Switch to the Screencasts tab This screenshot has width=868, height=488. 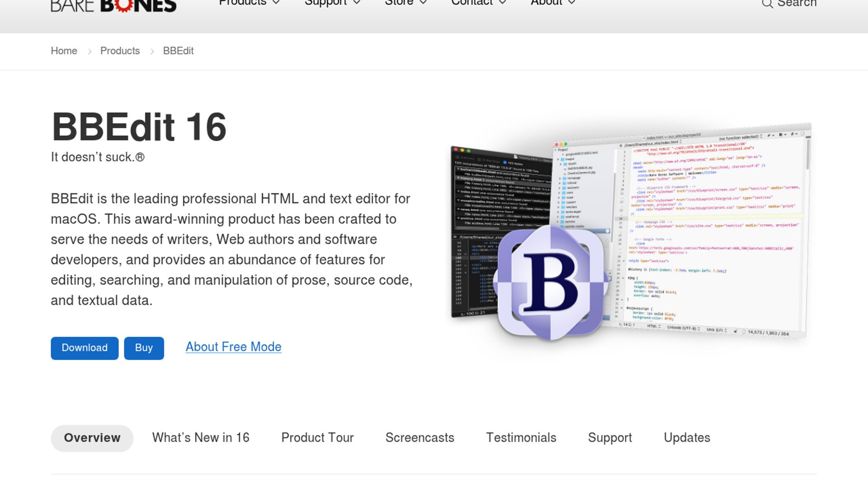(x=420, y=438)
